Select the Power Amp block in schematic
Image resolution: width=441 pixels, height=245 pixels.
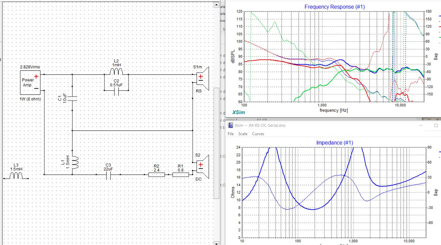click(x=30, y=83)
